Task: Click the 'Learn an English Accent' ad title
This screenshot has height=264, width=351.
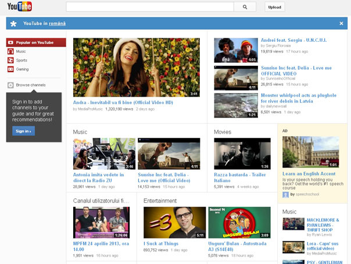Action: tap(309, 174)
